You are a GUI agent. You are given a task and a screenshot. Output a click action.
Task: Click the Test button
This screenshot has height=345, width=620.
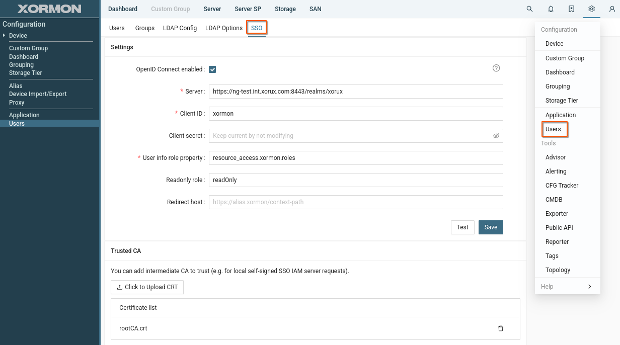462,227
